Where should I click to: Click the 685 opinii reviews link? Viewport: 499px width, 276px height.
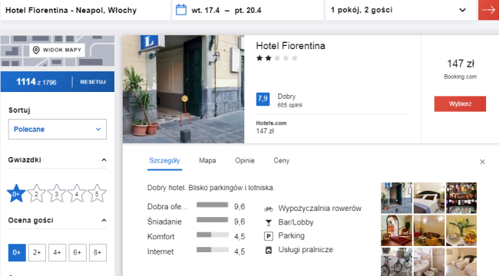289,105
